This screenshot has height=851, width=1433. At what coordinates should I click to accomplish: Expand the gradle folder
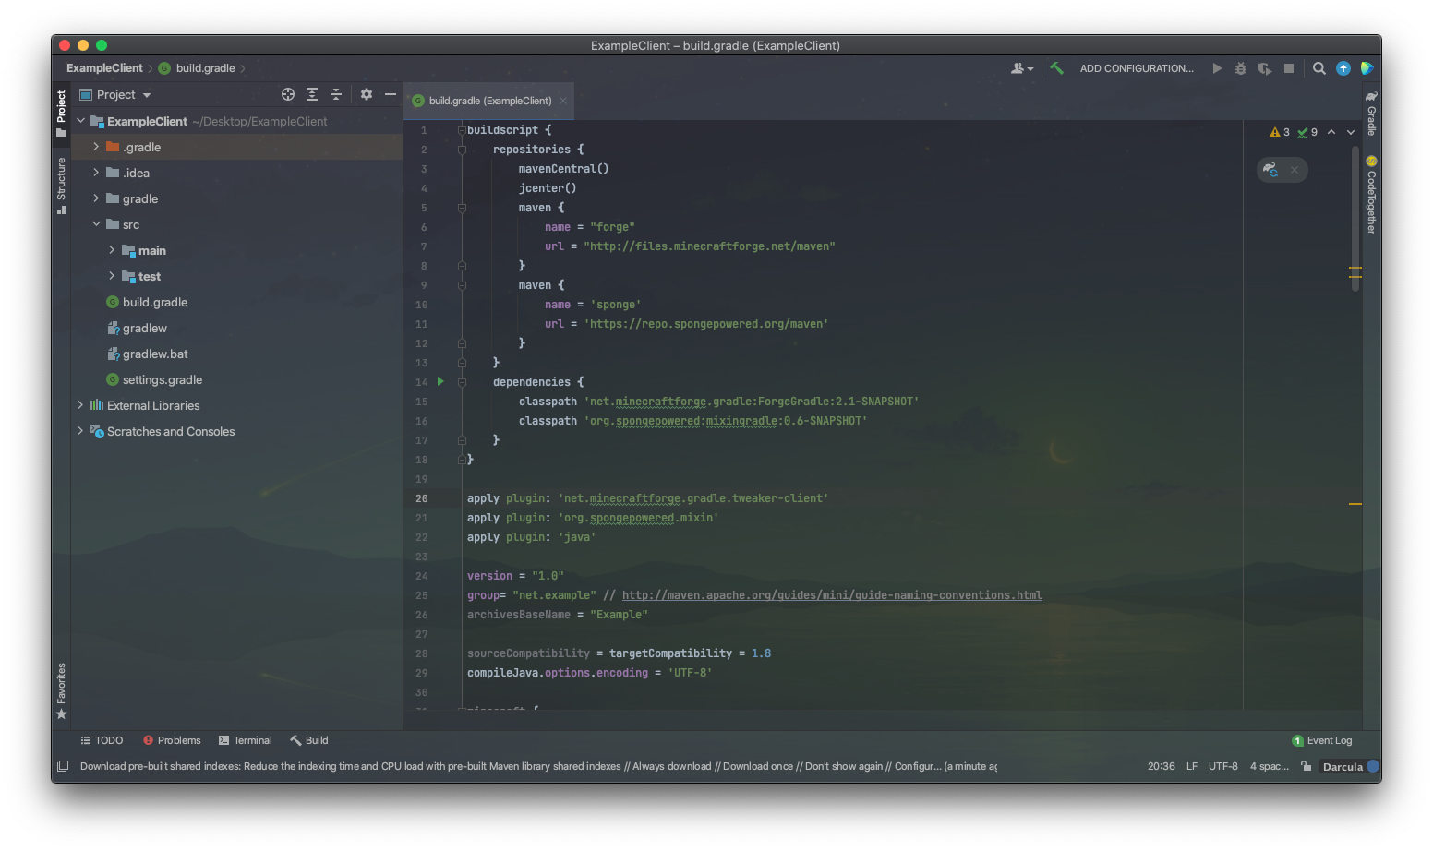coord(96,198)
